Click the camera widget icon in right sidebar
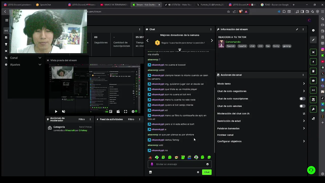325x183 pixels. pyautogui.click(x=313, y=99)
